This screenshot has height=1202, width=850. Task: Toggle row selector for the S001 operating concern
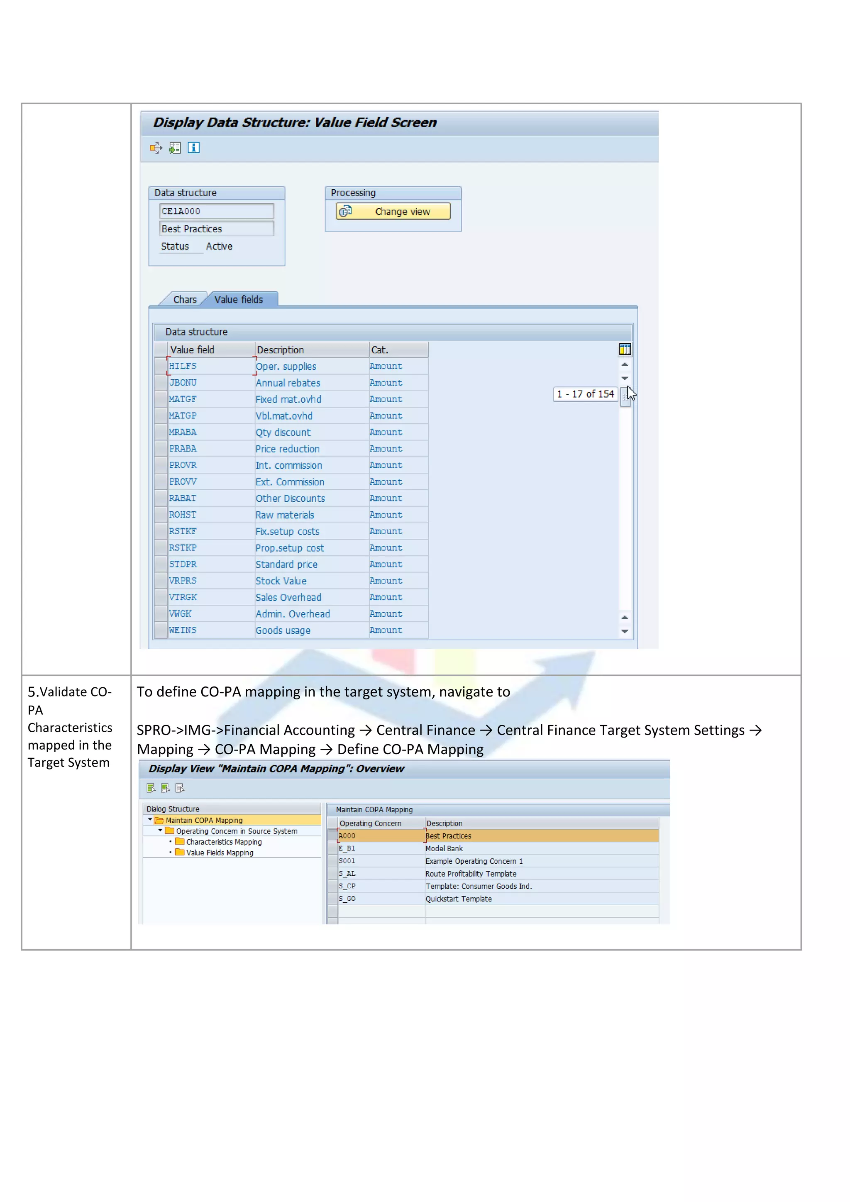[332, 862]
